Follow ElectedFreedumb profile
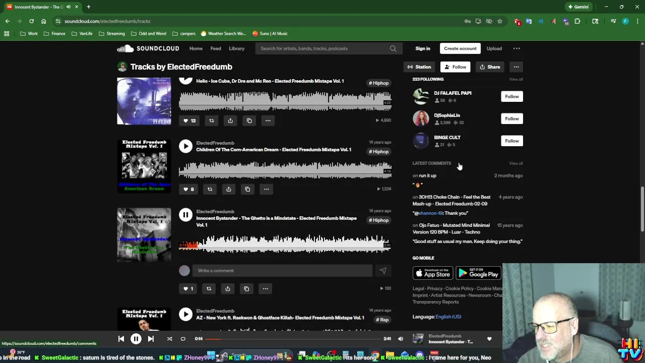 455,67
